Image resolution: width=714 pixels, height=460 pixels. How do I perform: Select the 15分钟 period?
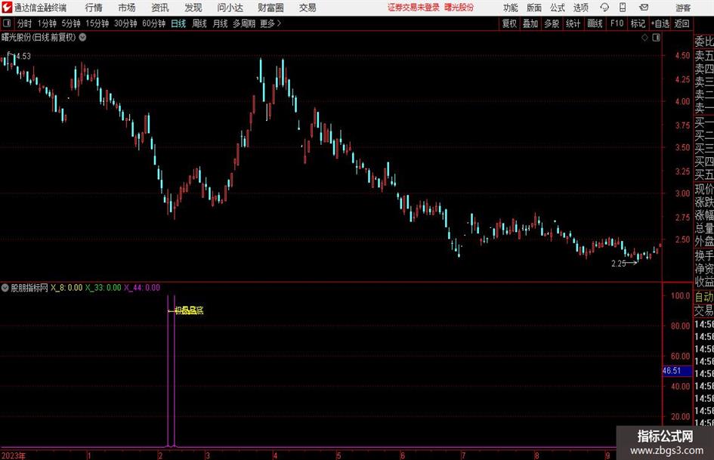97,23
